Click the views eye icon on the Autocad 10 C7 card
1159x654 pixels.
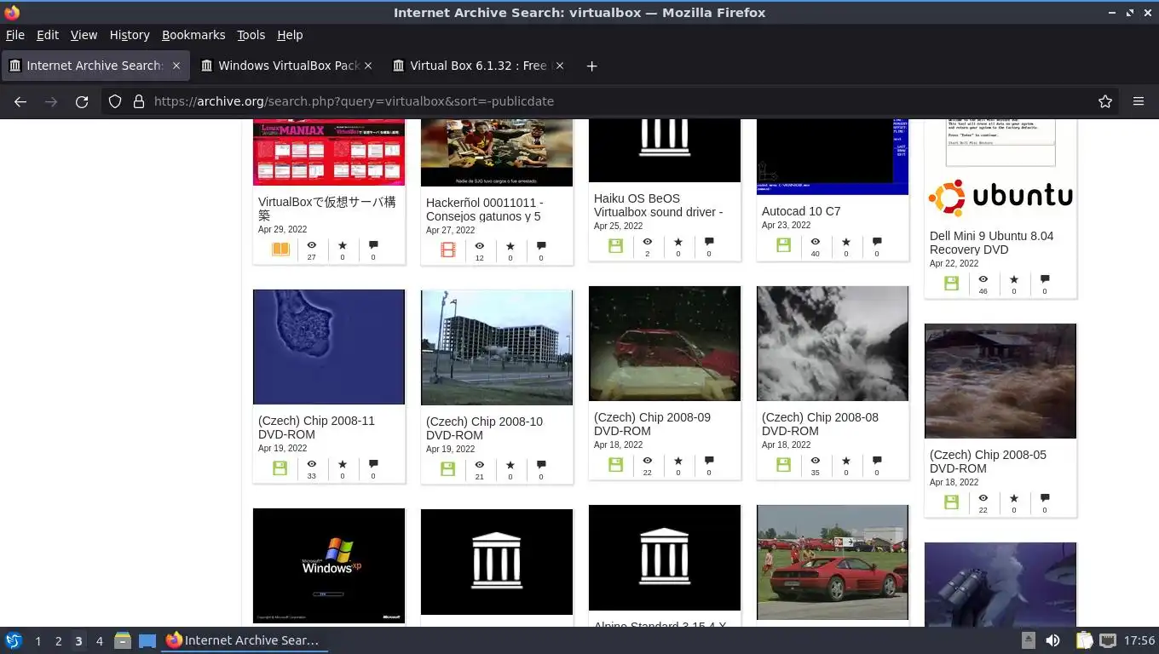point(815,243)
